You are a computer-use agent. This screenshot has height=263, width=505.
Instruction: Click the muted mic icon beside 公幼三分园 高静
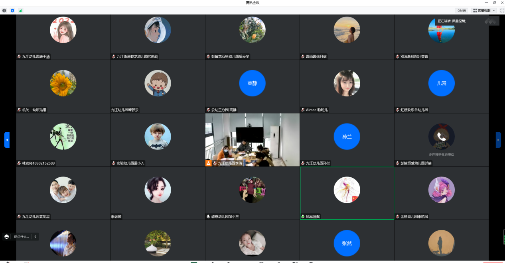[x=208, y=110]
